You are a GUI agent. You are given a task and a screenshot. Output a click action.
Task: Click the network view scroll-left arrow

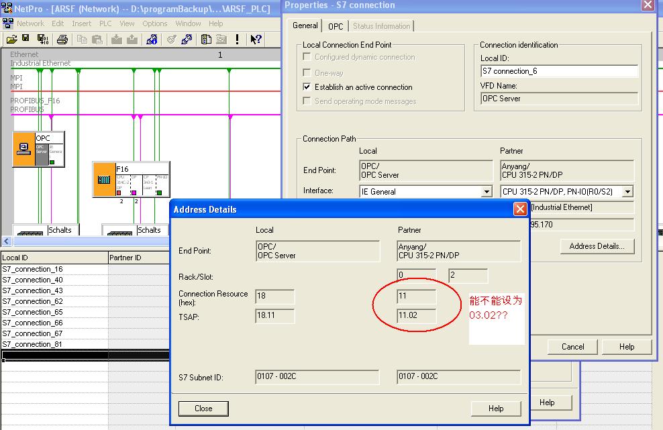pos(6,241)
